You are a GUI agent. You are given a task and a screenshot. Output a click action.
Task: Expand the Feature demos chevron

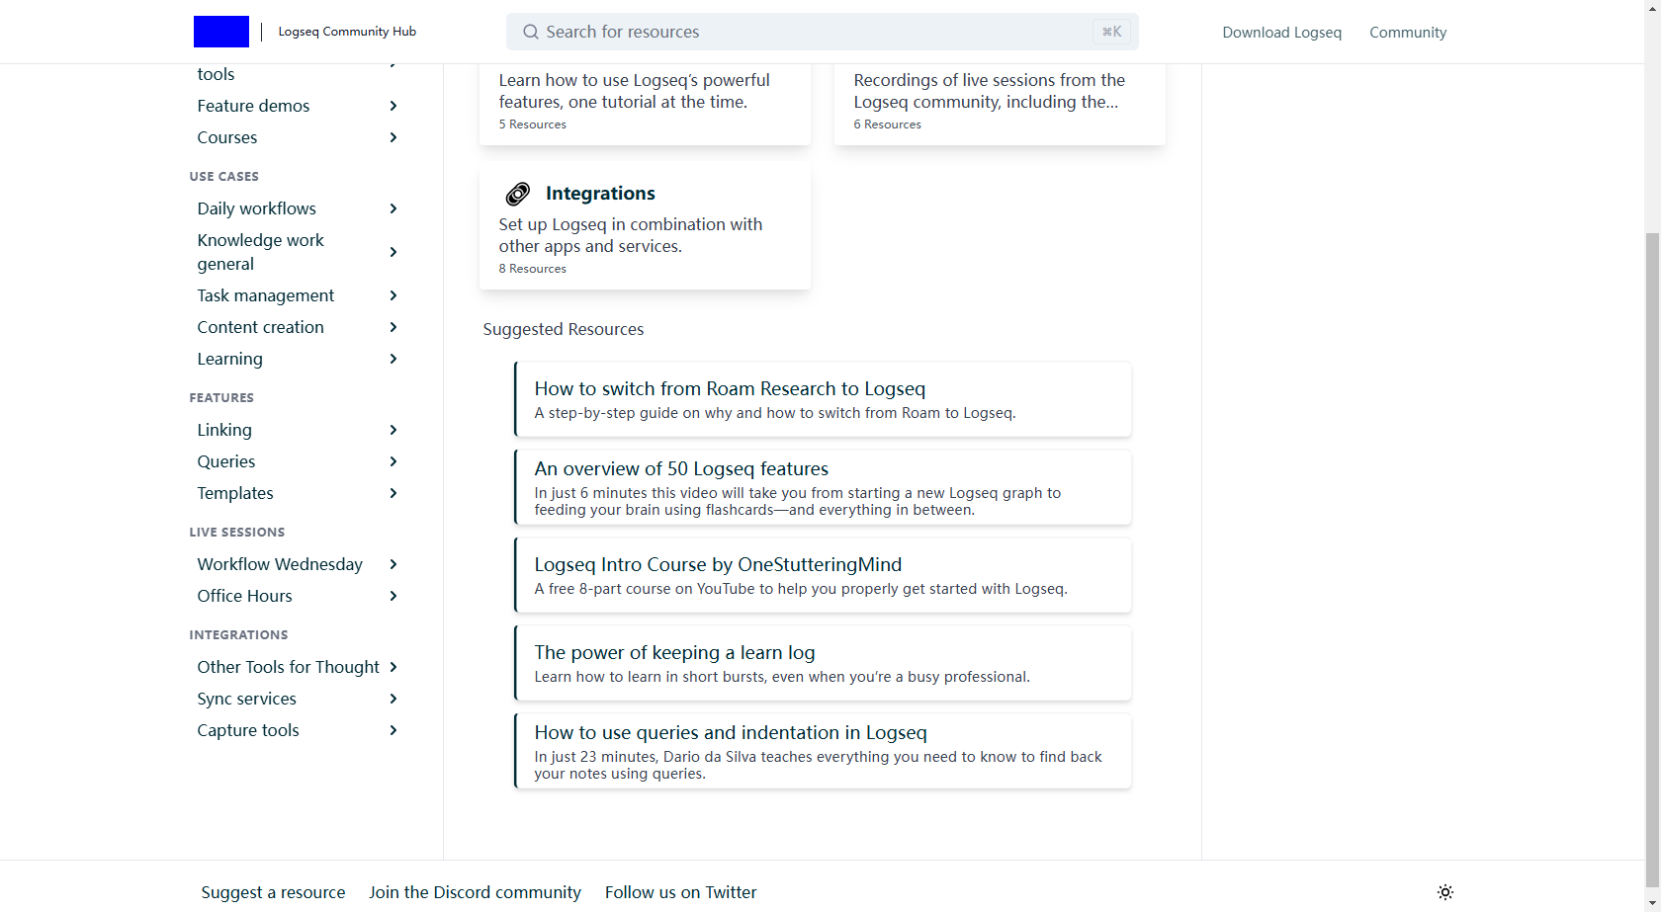(393, 106)
